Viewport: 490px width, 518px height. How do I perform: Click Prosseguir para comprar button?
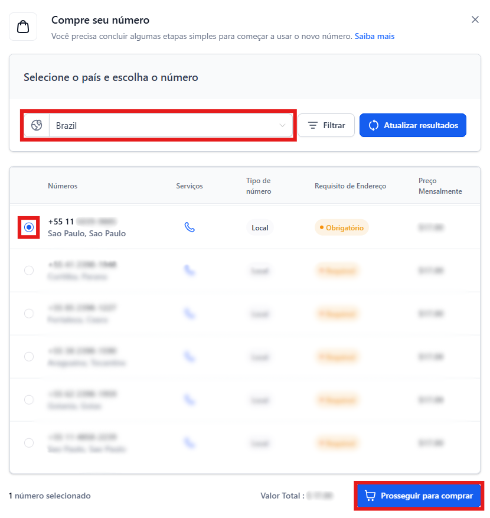click(419, 496)
